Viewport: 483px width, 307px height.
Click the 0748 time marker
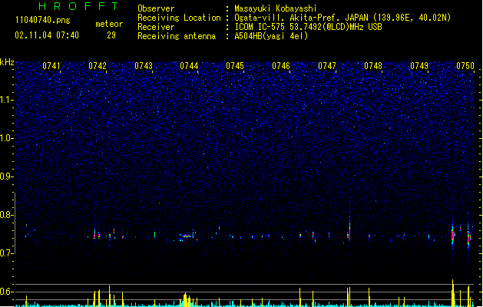373,66
